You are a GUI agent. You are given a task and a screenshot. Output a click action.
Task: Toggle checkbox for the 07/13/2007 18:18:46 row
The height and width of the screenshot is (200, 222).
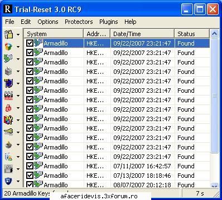click(30, 176)
